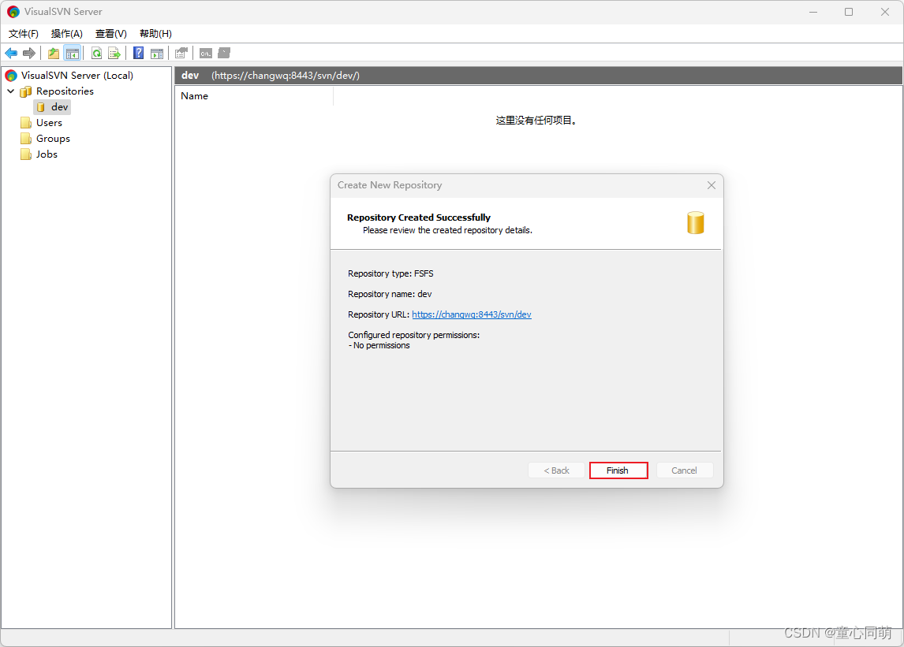904x647 pixels.
Task: Open the 操作(A) menu
Action: pyautogui.click(x=67, y=33)
